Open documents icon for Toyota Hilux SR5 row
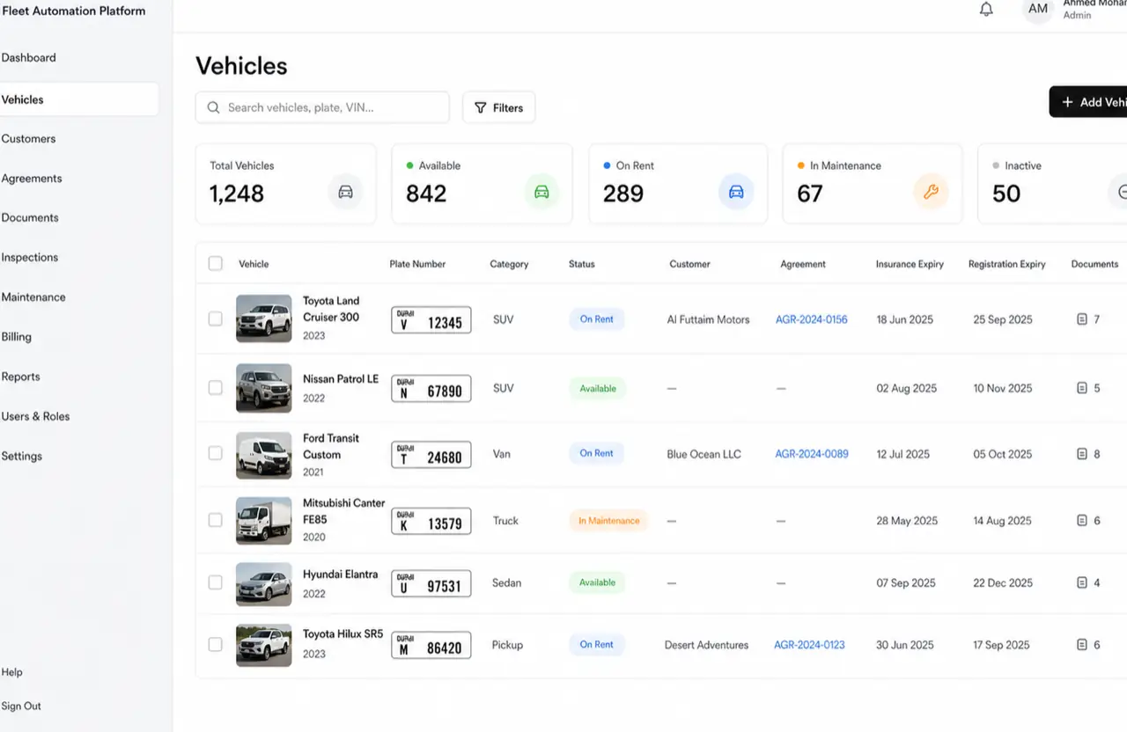Image resolution: width=1127 pixels, height=732 pixels. (x=1082, y=645)
